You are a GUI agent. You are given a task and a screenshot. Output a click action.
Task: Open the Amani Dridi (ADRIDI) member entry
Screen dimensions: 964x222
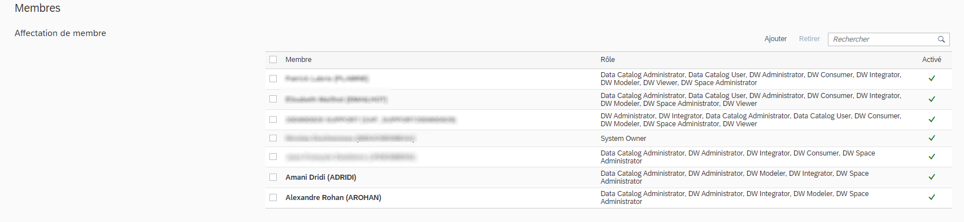pos(321,177)
